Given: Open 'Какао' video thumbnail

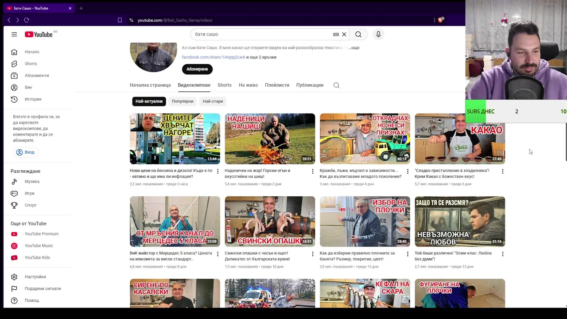Looking at the screenshot, I should pos(460,139).
